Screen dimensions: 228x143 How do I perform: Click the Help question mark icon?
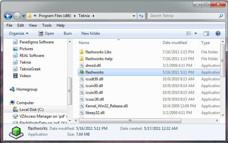coord(218,33)
